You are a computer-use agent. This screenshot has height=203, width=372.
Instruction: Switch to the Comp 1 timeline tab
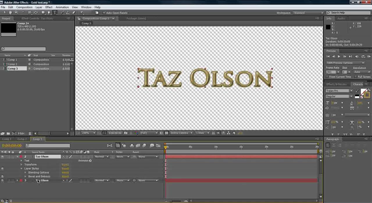7,139
